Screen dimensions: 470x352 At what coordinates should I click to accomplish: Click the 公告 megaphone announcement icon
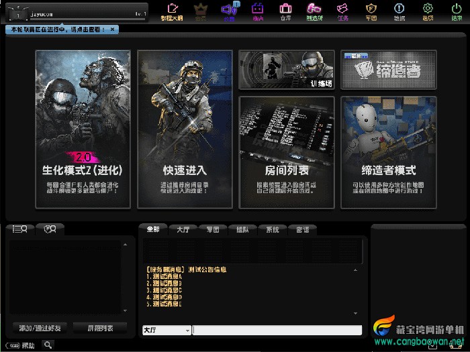pos(229,11)
